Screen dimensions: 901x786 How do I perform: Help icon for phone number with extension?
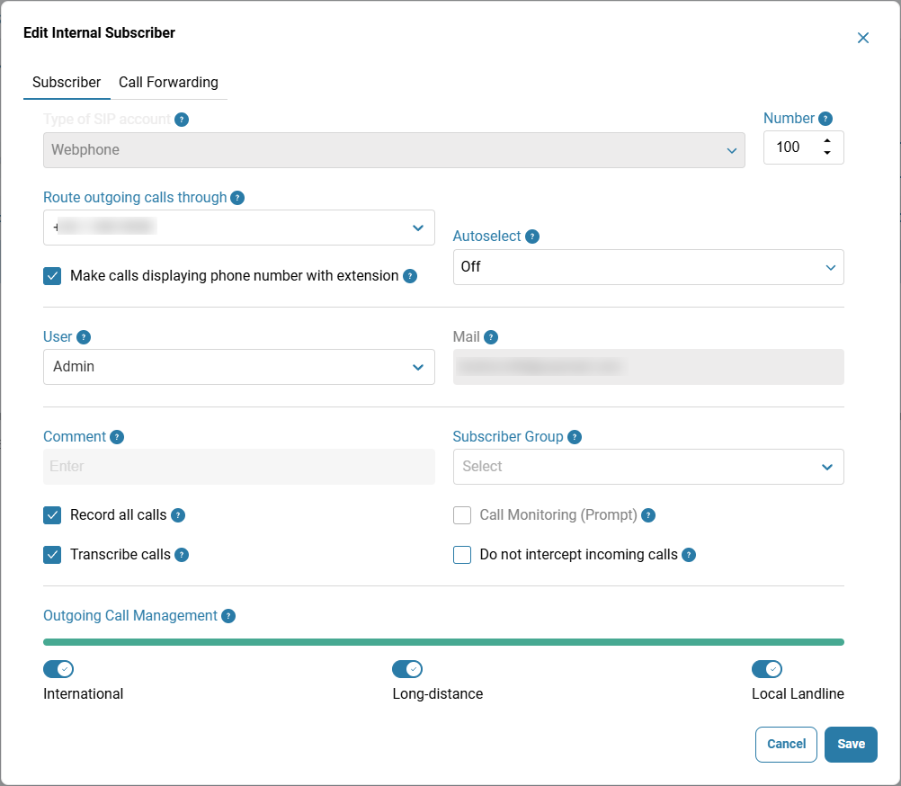pos(410,276)
